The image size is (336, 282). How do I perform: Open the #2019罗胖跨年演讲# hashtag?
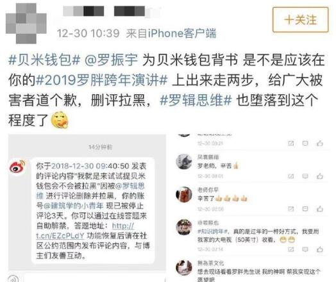101,80
